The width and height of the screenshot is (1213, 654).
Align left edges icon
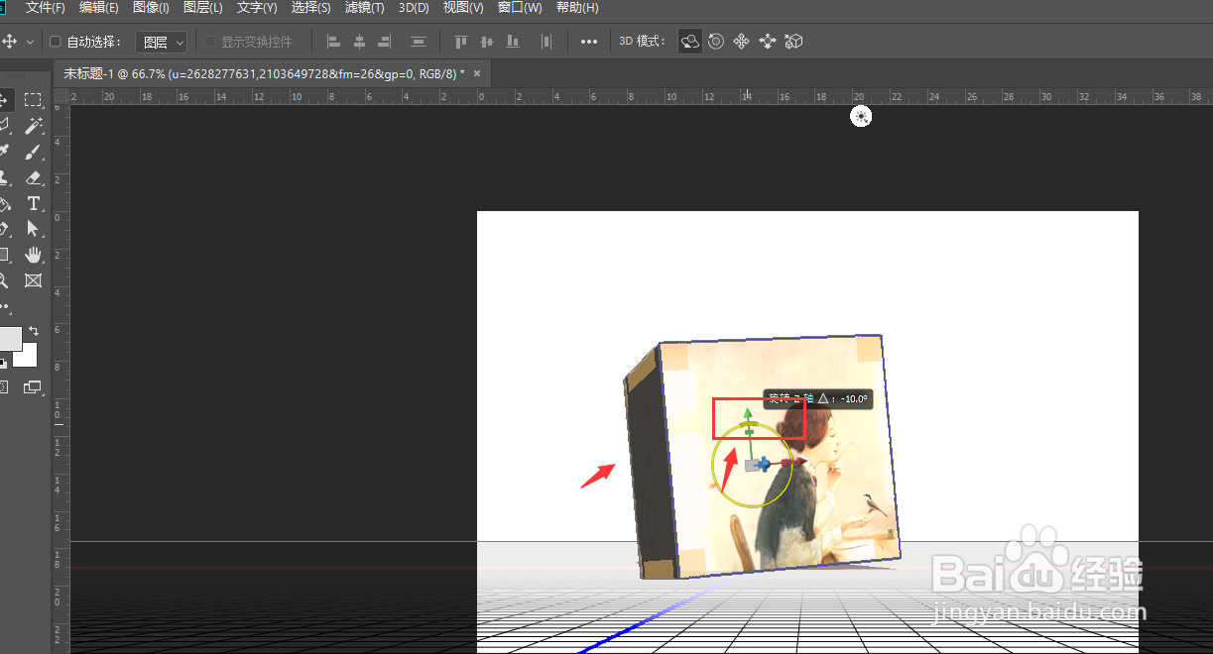pos(334,42)
